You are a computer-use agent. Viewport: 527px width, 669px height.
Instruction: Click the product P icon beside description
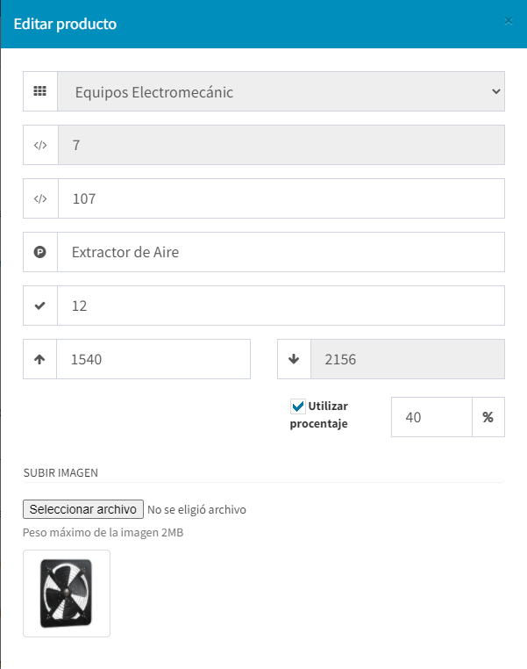39,252
